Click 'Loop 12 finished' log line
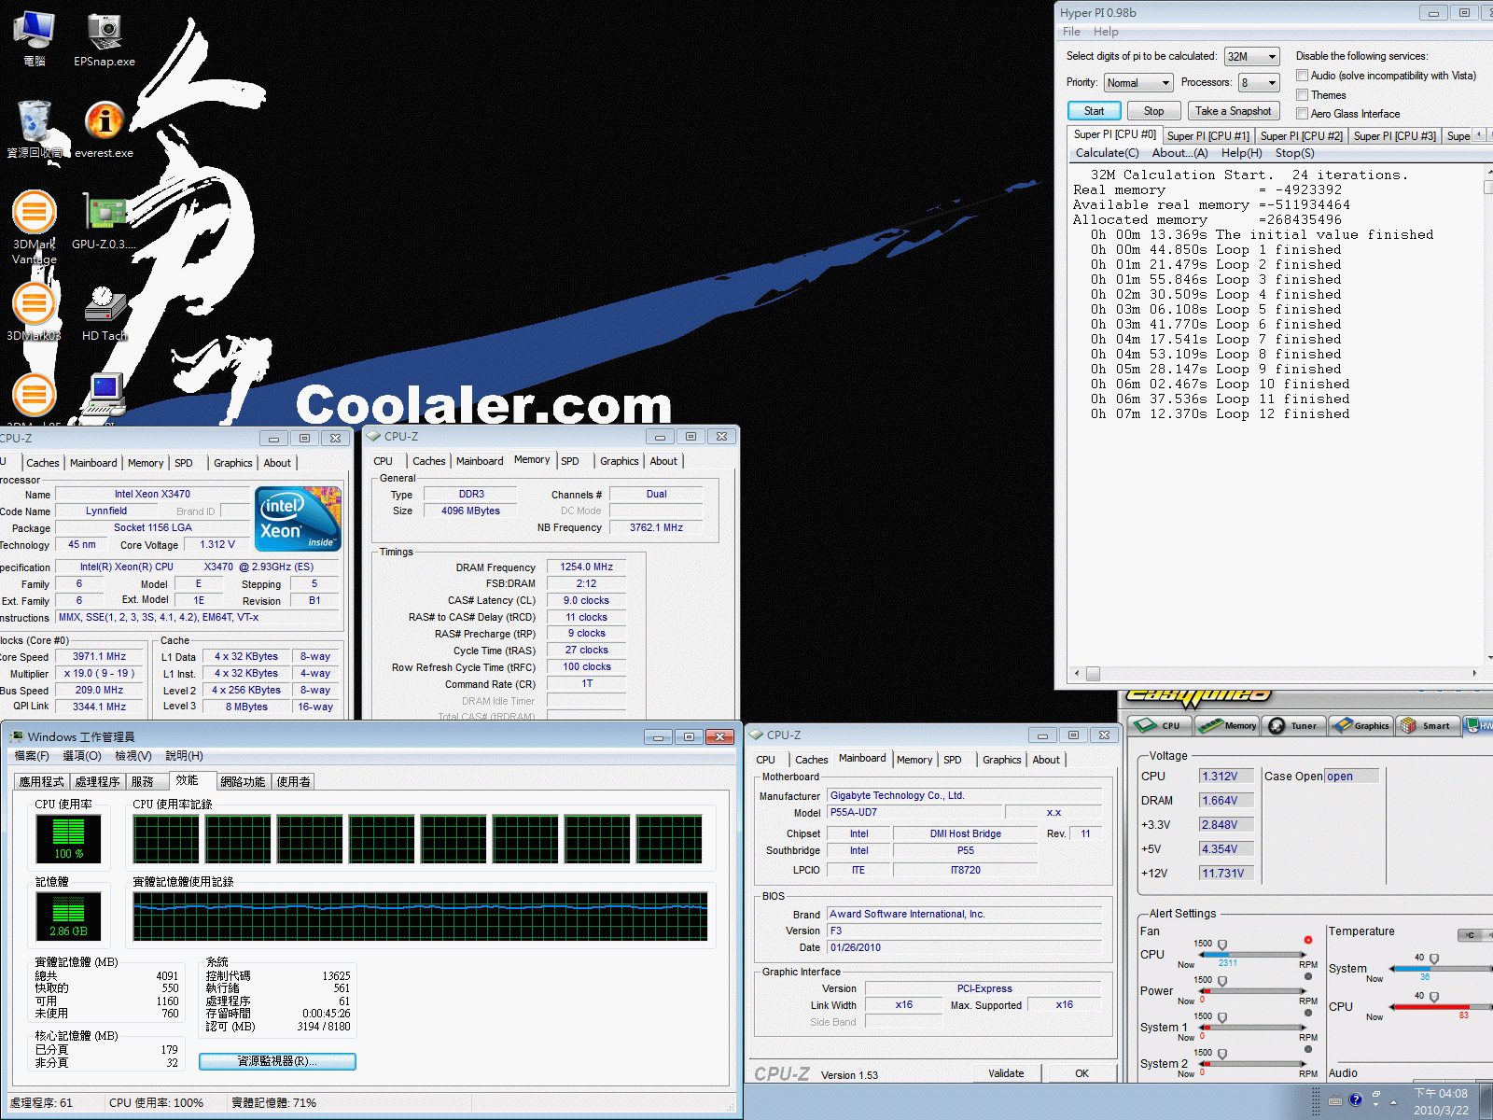The image size is (1493, 1120). pos(1282,414)
